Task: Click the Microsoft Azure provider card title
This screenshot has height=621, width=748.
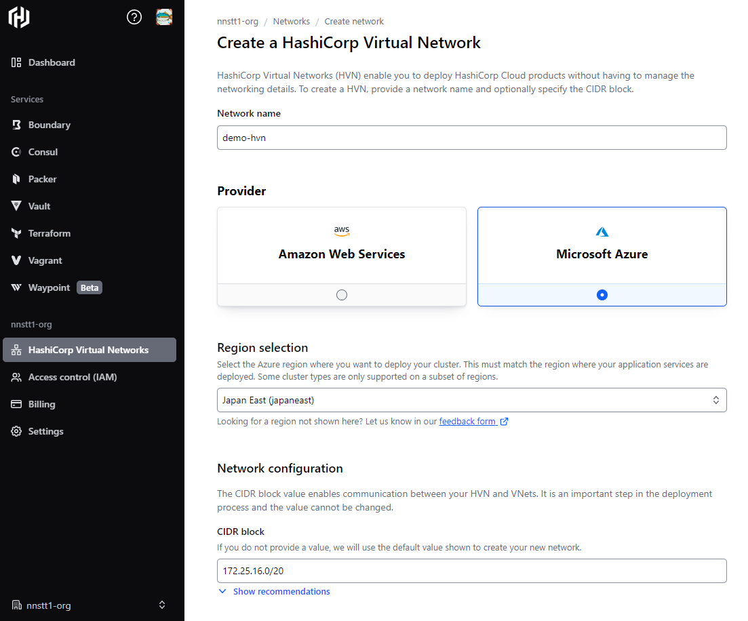Action: (x=602, y=254)
